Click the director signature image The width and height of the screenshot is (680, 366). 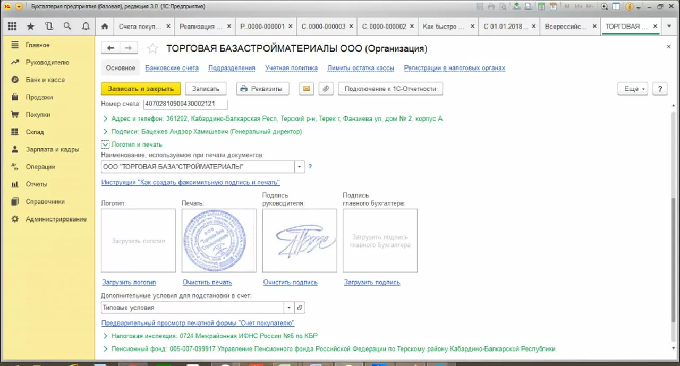click(x=300, y=241)
